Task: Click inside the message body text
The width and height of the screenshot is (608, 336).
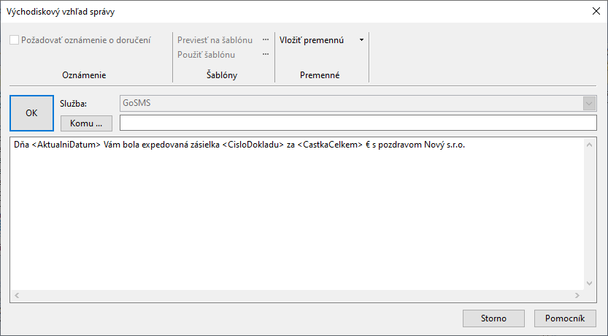Action: tap(297, 213)
